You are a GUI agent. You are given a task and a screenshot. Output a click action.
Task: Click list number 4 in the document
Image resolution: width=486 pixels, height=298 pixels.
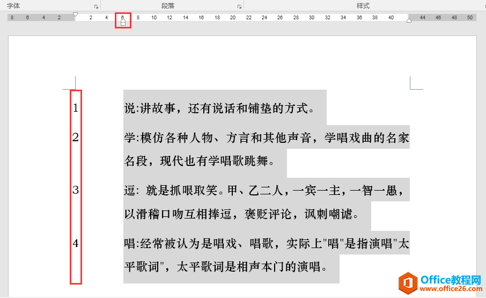[76, 243]
